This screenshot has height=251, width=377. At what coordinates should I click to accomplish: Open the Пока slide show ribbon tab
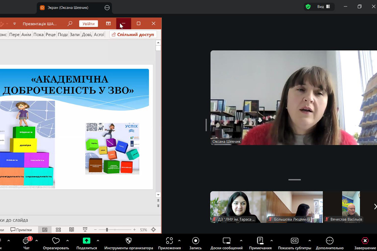click(39, 35)
